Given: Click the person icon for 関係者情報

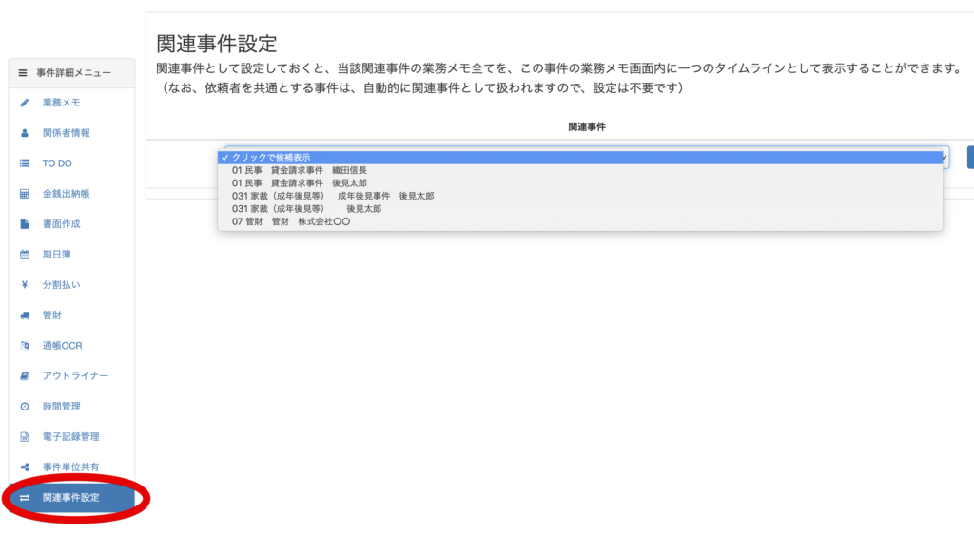Looking at the screenshot, I should (25, 133).
